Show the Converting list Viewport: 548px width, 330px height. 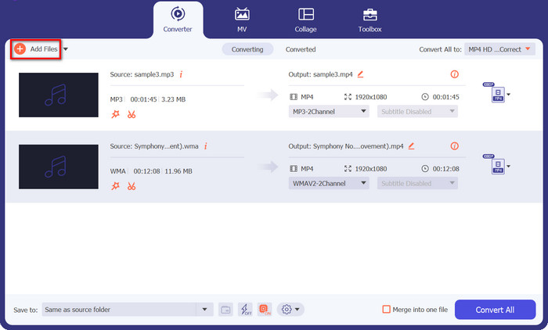[247, 49]
